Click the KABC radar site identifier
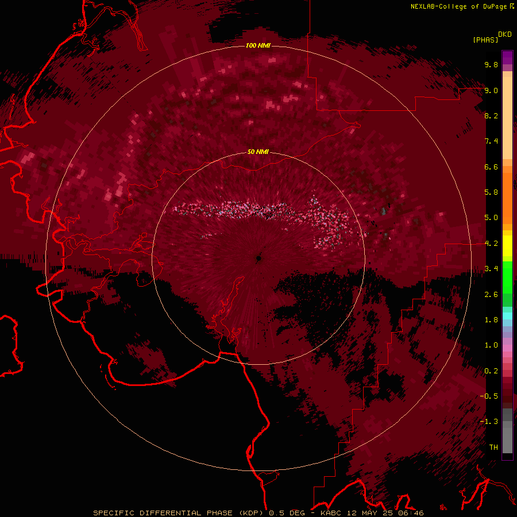This screenshot has height=517, width=517. pos(331,513)
